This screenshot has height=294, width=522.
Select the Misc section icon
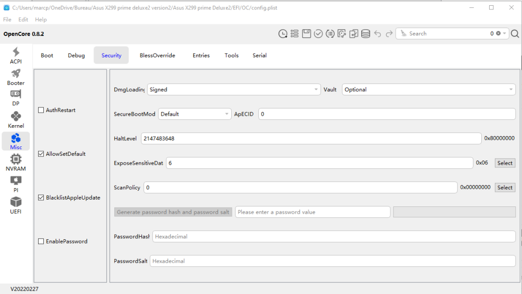pos(16,141)
